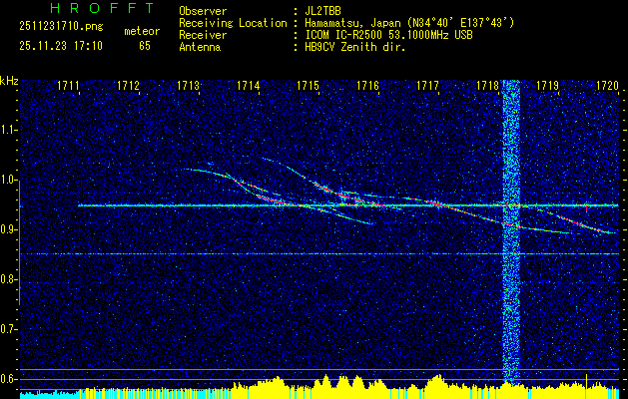
Task: Click the 1.1 frequency axis label
Action: [9, 130]
